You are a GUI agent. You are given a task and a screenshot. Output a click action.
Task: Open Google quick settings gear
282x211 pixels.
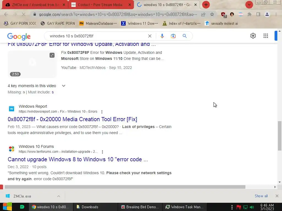253,36
